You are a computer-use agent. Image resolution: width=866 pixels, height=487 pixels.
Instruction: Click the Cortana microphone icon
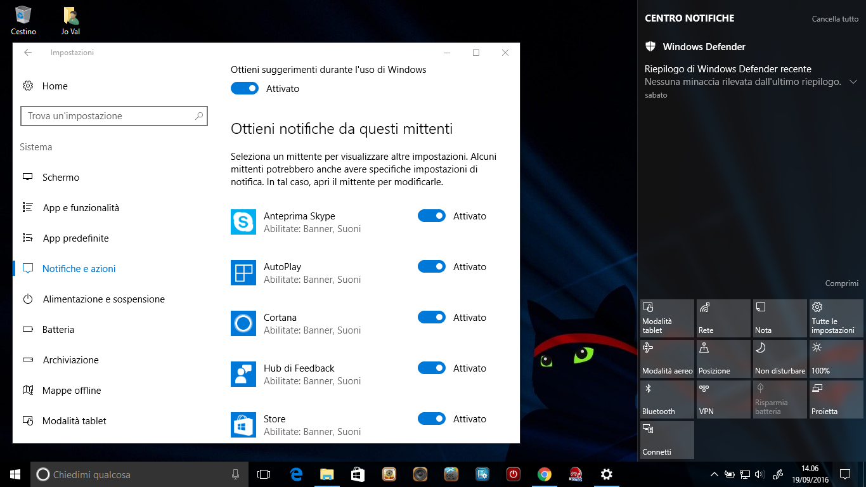click(x=235, y=474)
